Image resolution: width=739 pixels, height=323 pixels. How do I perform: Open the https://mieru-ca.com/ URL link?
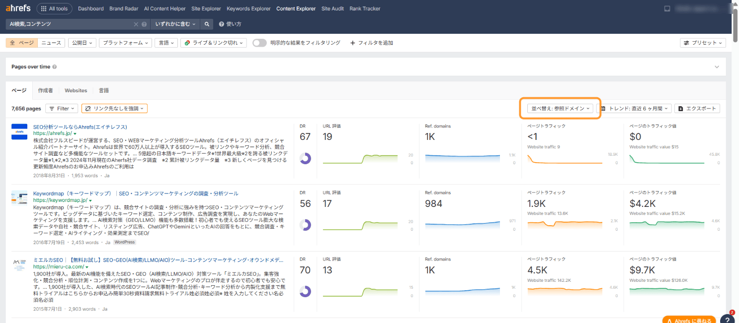tap(58, 267)
